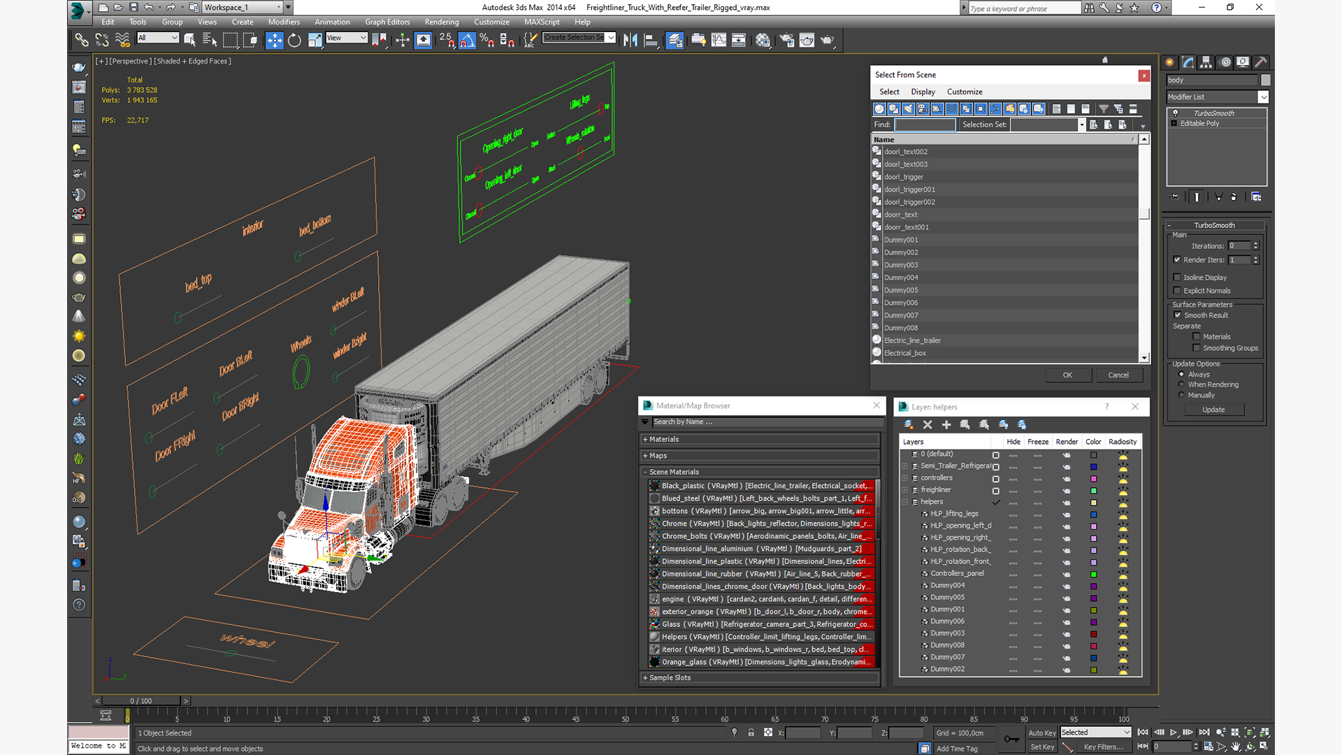Open the Utilities tab in command panel
1342x755 pixels.
1261,62
